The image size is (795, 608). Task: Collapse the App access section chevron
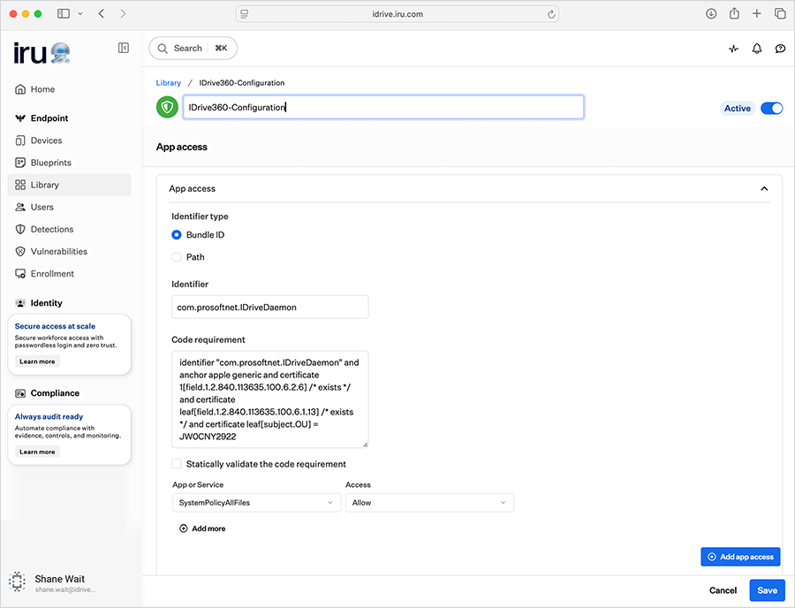[764, 188]
